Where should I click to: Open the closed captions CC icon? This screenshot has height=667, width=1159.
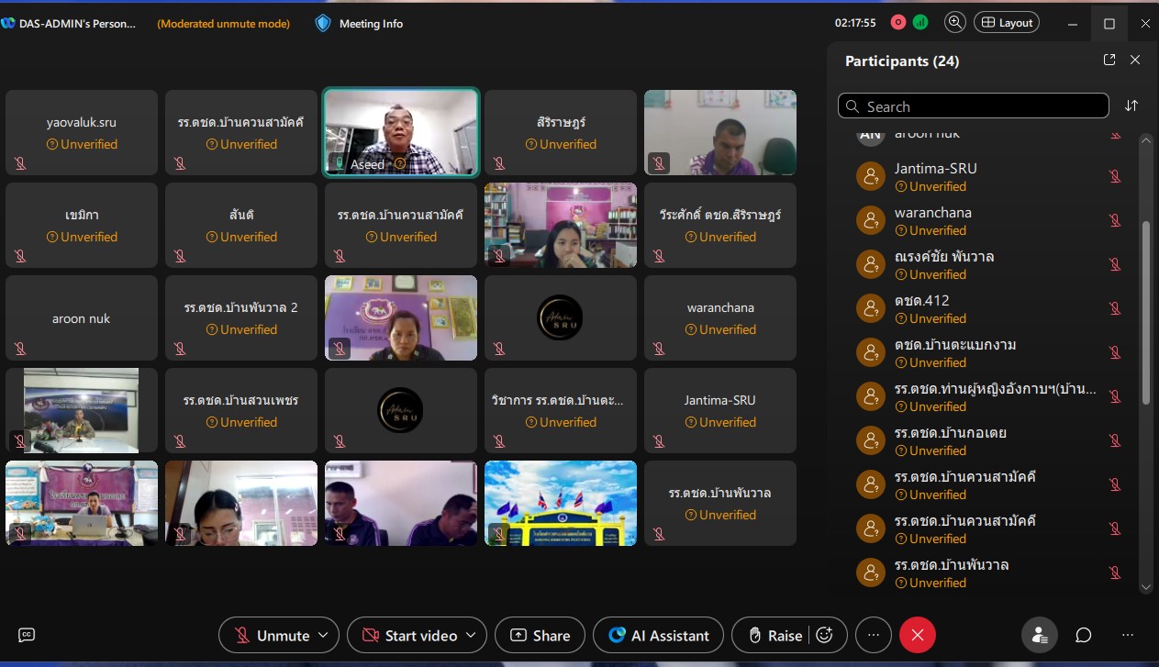pos(27,635)
